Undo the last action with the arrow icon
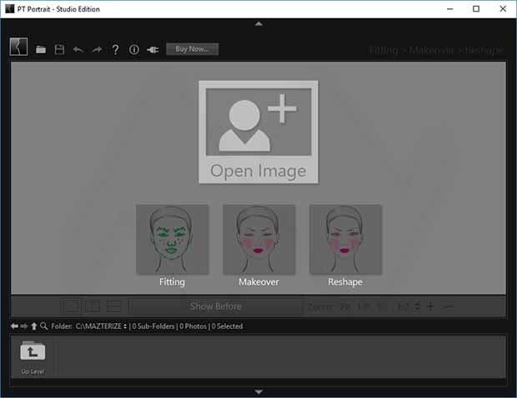This screenshot has width=517, height=398. [x=78, y=50]
